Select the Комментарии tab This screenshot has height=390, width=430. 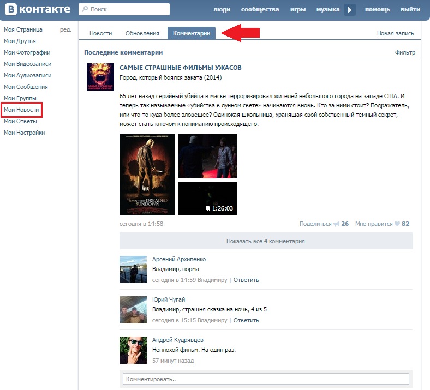coord(192,33)
